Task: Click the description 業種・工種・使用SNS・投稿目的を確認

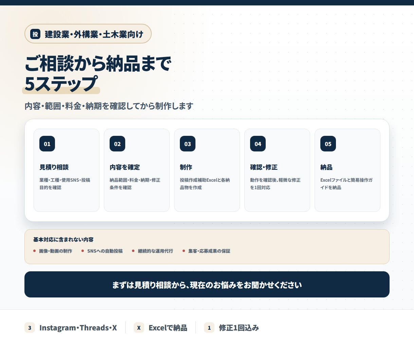Action: pos(65,184)
